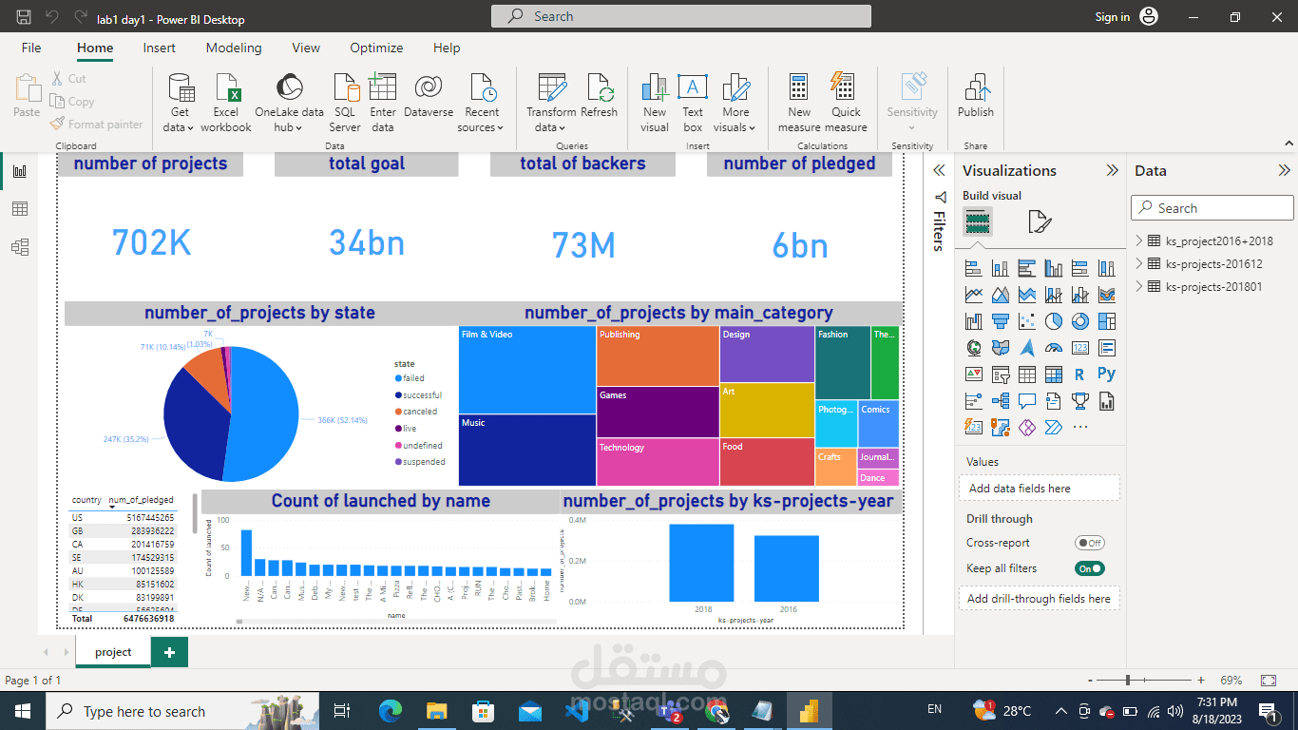Image resolution: width=1298 pixels, height=730 pixels.
Task: Click Sign in at top right
Action: [x=1113, y=17]
